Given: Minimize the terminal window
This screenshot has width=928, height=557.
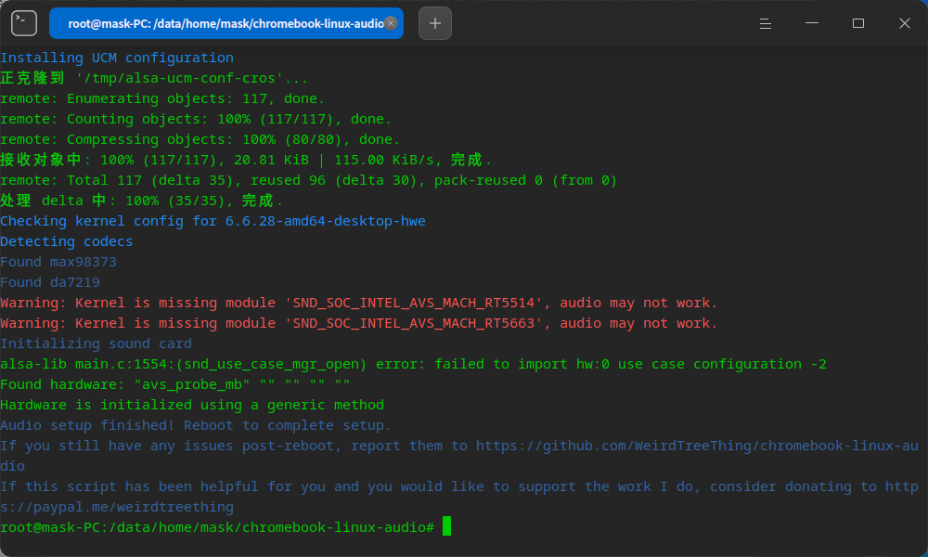Looking at the screenshot, I should click(812, 23).
